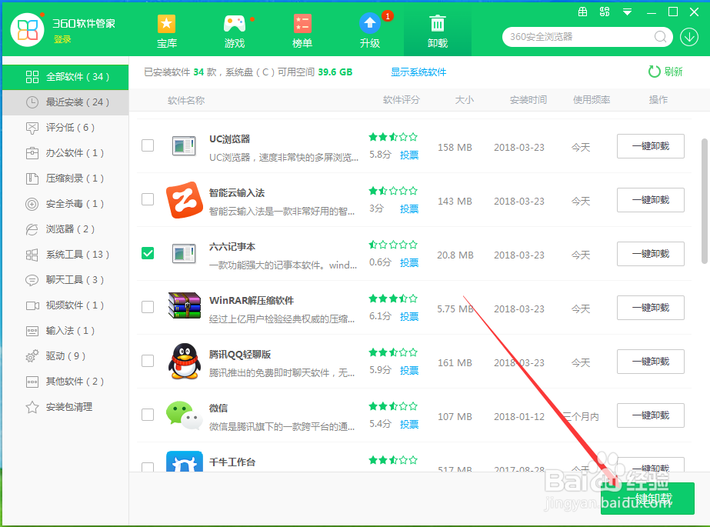
Task: Click 一键卸载 for 六六记事本
Action: click(x=650, y=254)
